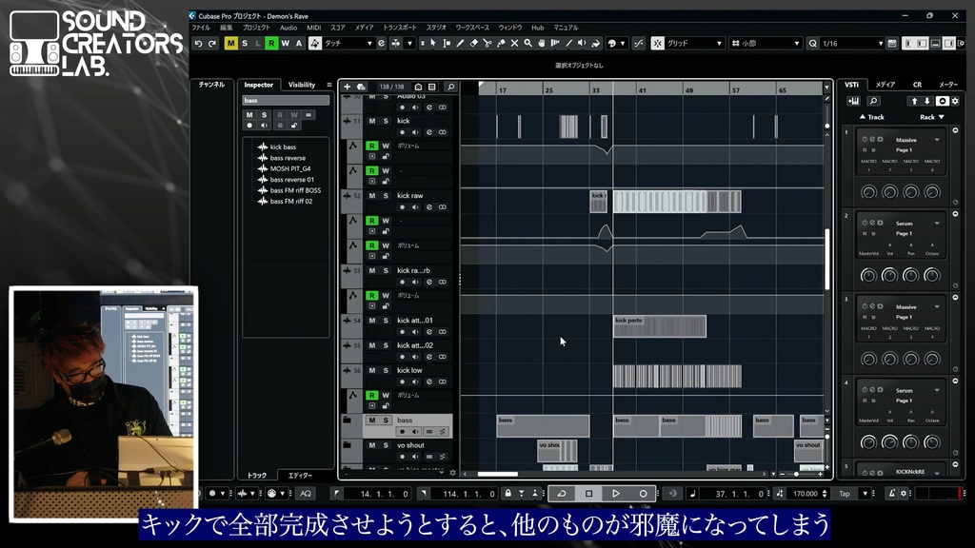
Task: Select the Split scissors tool
Action: (487, 44)
